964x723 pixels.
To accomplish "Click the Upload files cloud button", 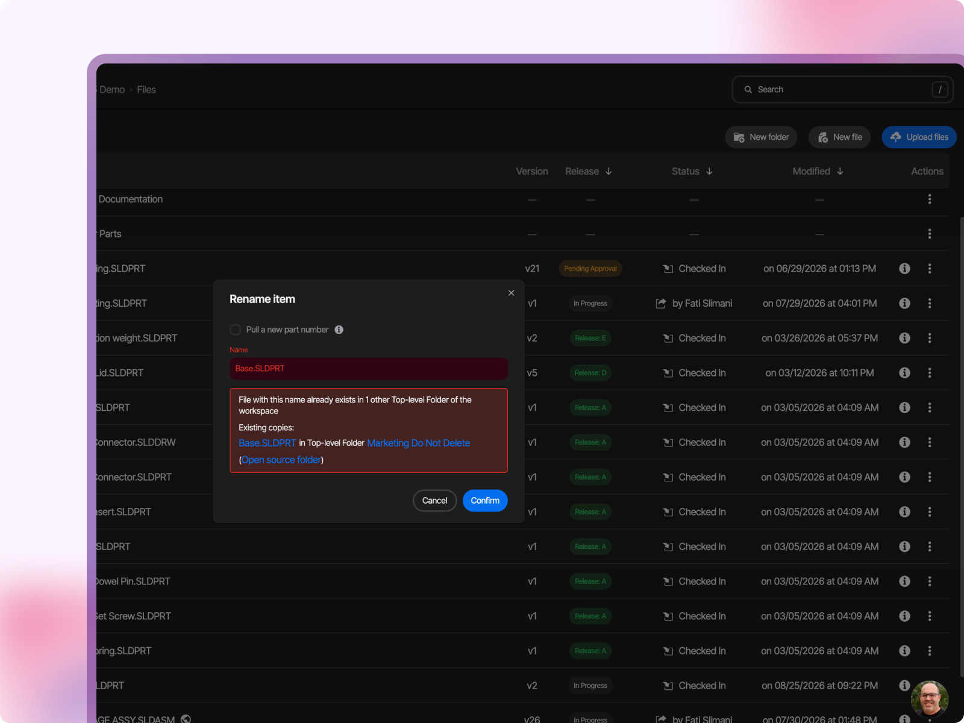I will [x=919, y=137].
